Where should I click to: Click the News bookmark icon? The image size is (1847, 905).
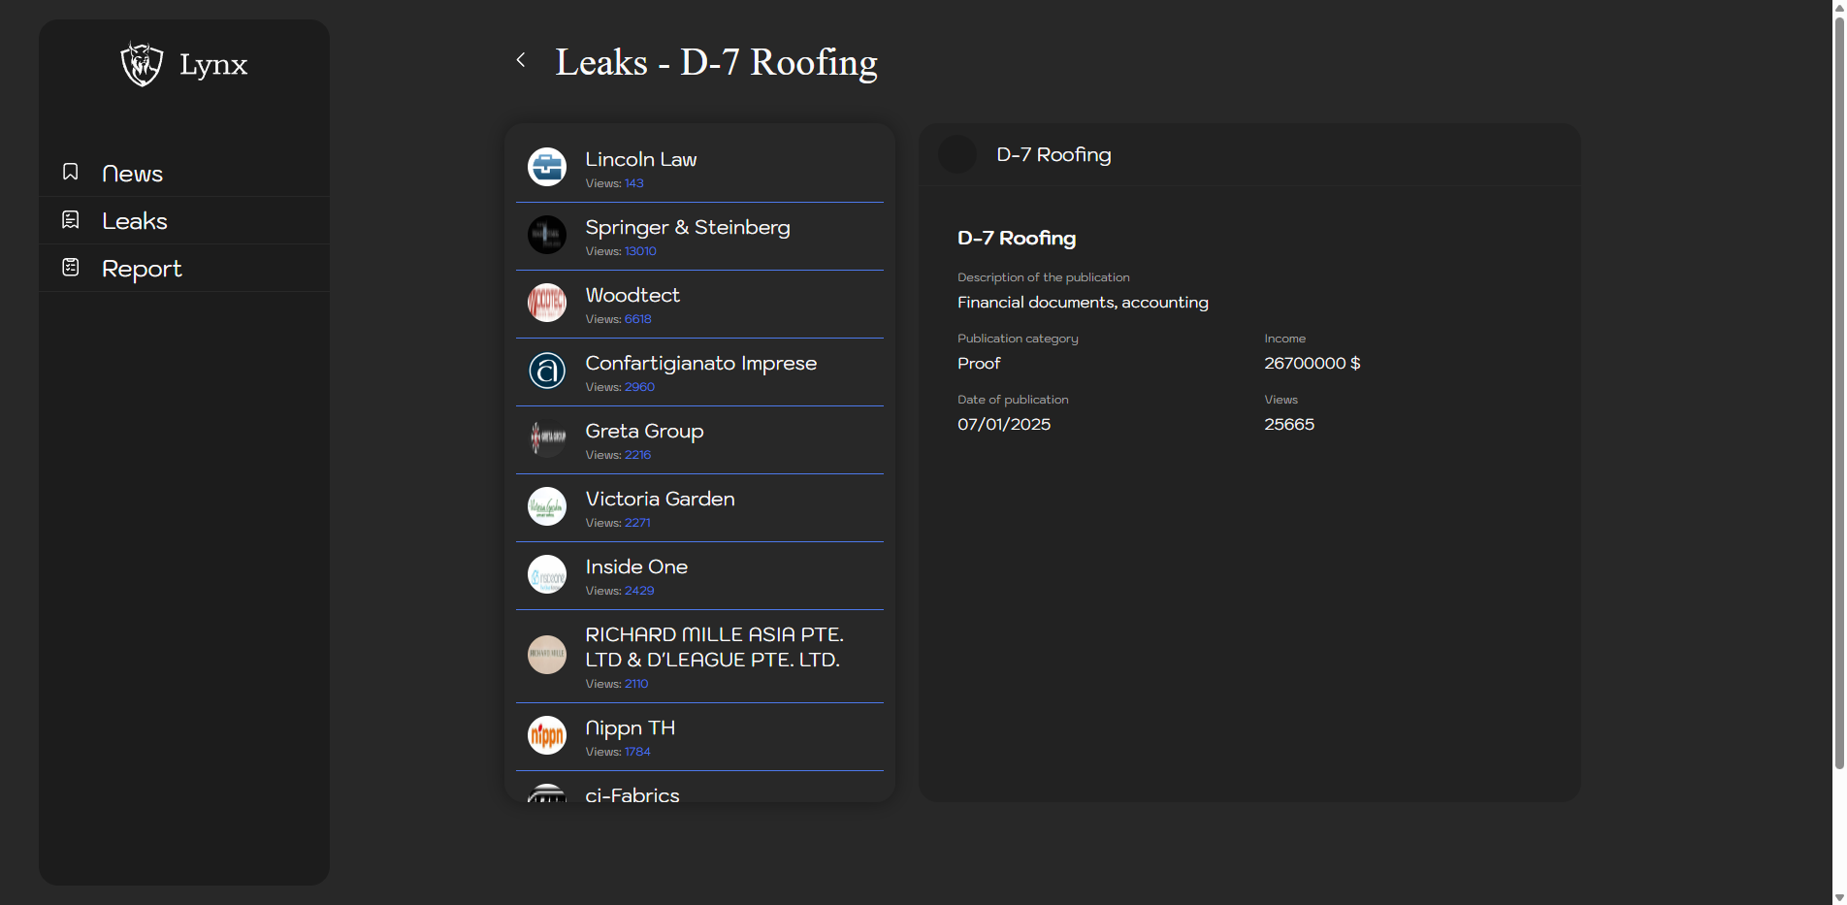71,172
